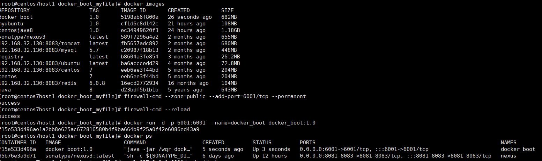Select container ID d5b76e3a9d71

click(18, 156)
